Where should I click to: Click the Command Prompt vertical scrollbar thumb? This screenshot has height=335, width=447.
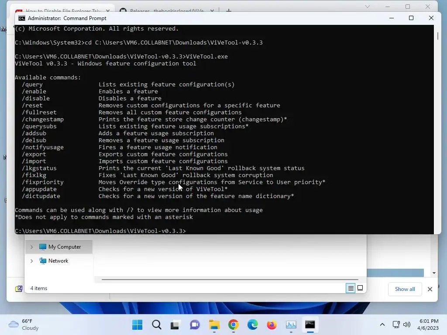point(437,36)
